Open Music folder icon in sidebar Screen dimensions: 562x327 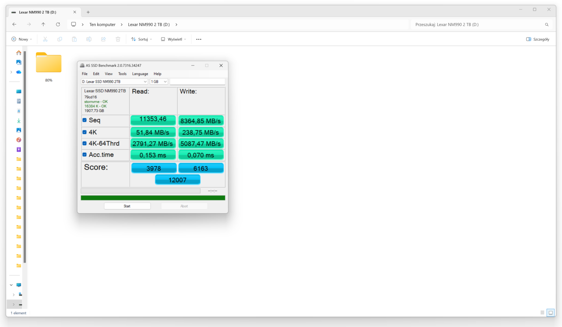pos(19,140)
